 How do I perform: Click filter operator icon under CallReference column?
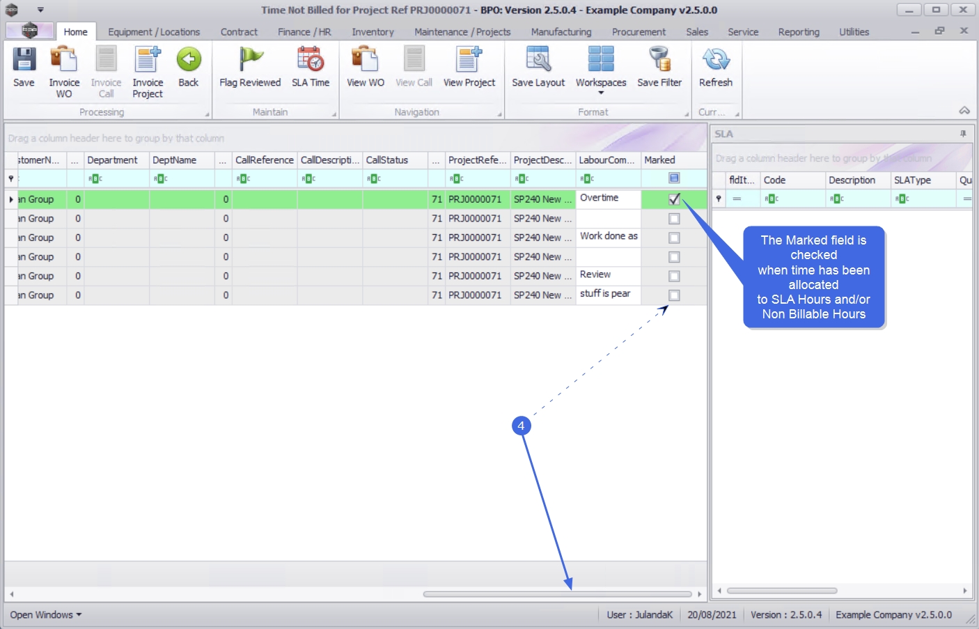pyautogui.click(x=244, y=179)
